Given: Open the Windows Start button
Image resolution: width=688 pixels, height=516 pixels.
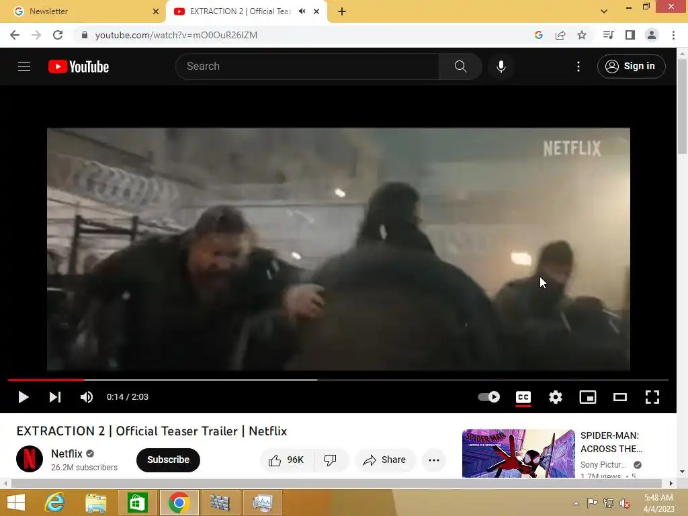Looking at the screenshot, I should 16,503.
